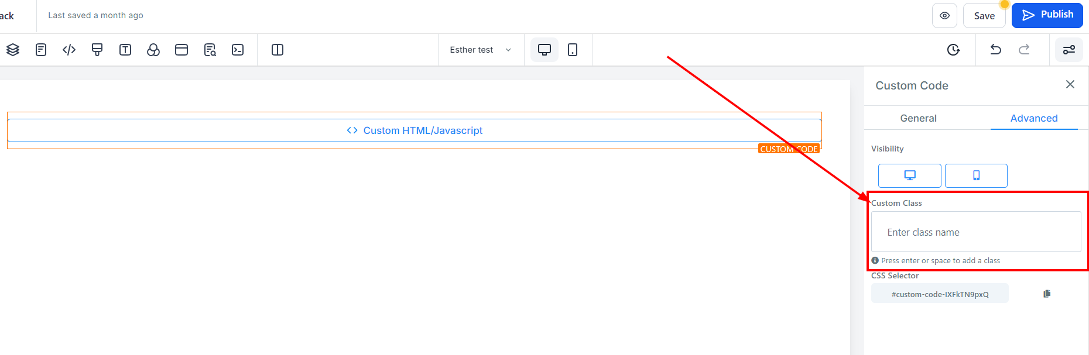The width and height of the screenshot is (1089, 355).
Task: Switch canvas to mobile view
Action: (x=573, y=50)
